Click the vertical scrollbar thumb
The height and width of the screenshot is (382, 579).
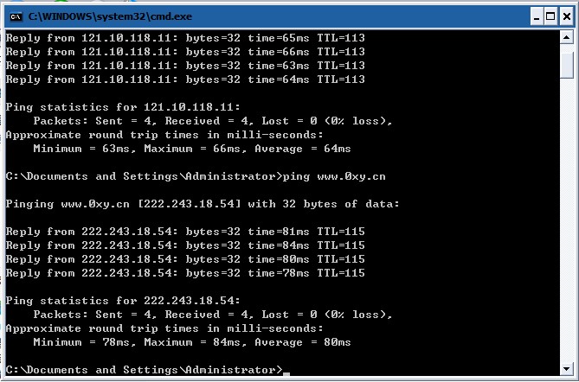click(566, 65)
